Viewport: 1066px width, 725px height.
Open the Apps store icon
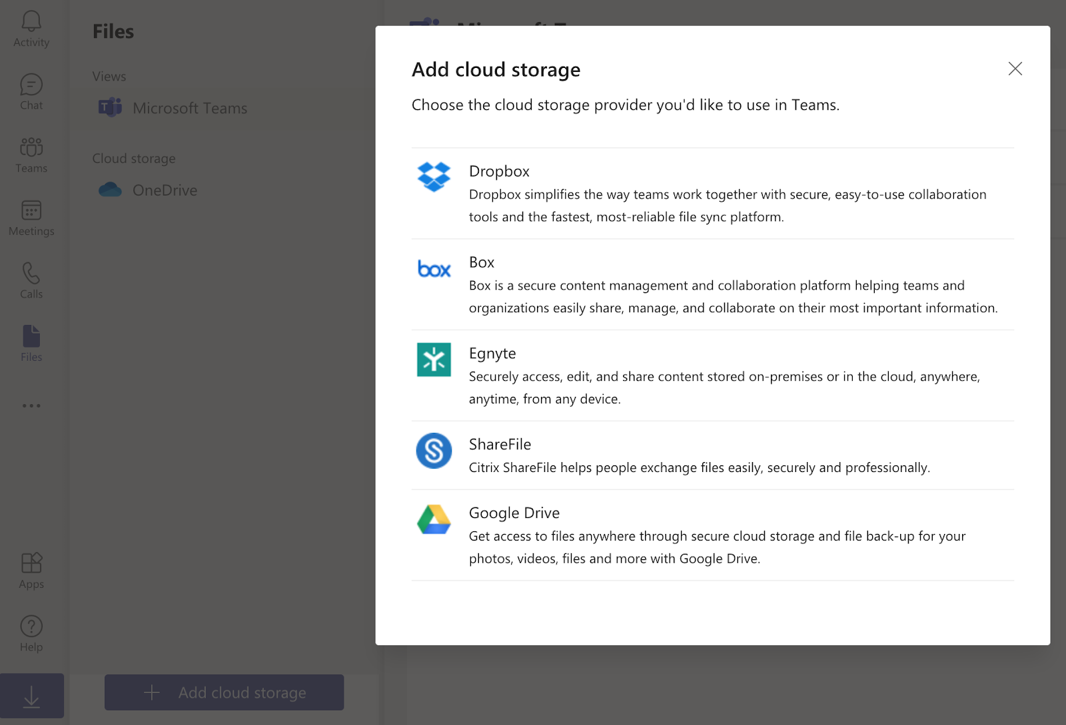31,571
